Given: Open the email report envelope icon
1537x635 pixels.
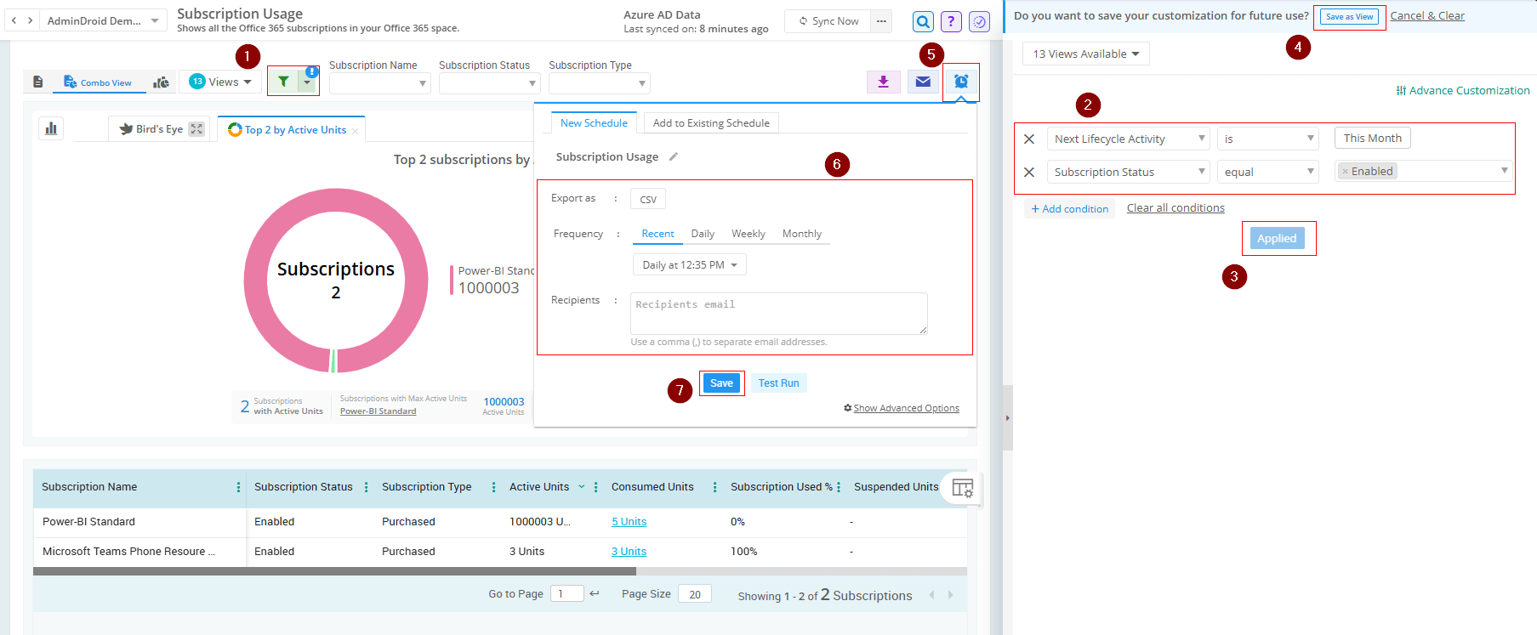Looking at the screenshot, I should (x=923, y=82).
